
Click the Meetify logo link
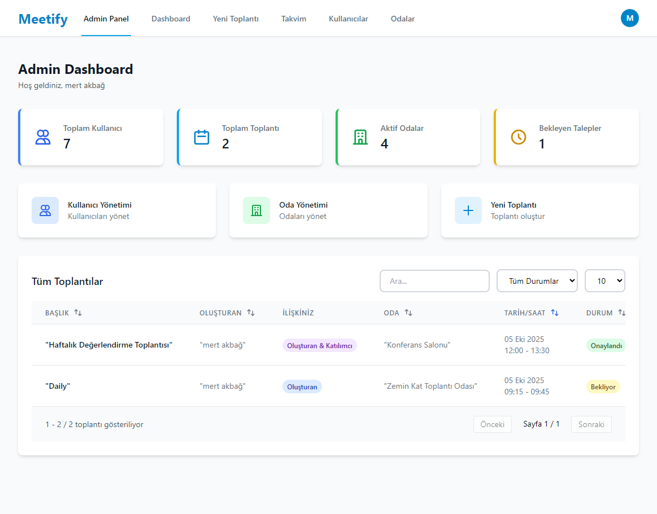[43, 19]
